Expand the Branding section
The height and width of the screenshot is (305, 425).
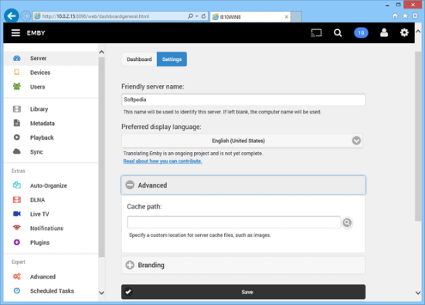point(243,265)
